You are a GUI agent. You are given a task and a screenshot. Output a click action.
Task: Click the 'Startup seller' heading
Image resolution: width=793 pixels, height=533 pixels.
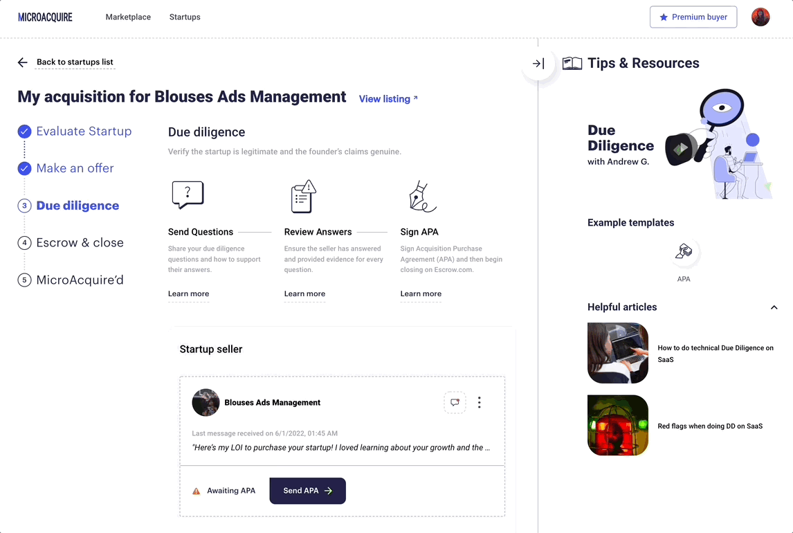(211, 350)
